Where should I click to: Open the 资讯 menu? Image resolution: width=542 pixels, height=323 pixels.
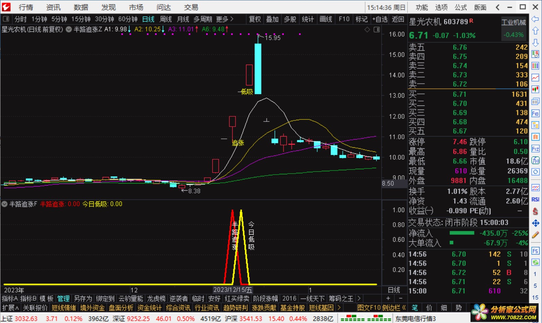click(x=53, y=7)
